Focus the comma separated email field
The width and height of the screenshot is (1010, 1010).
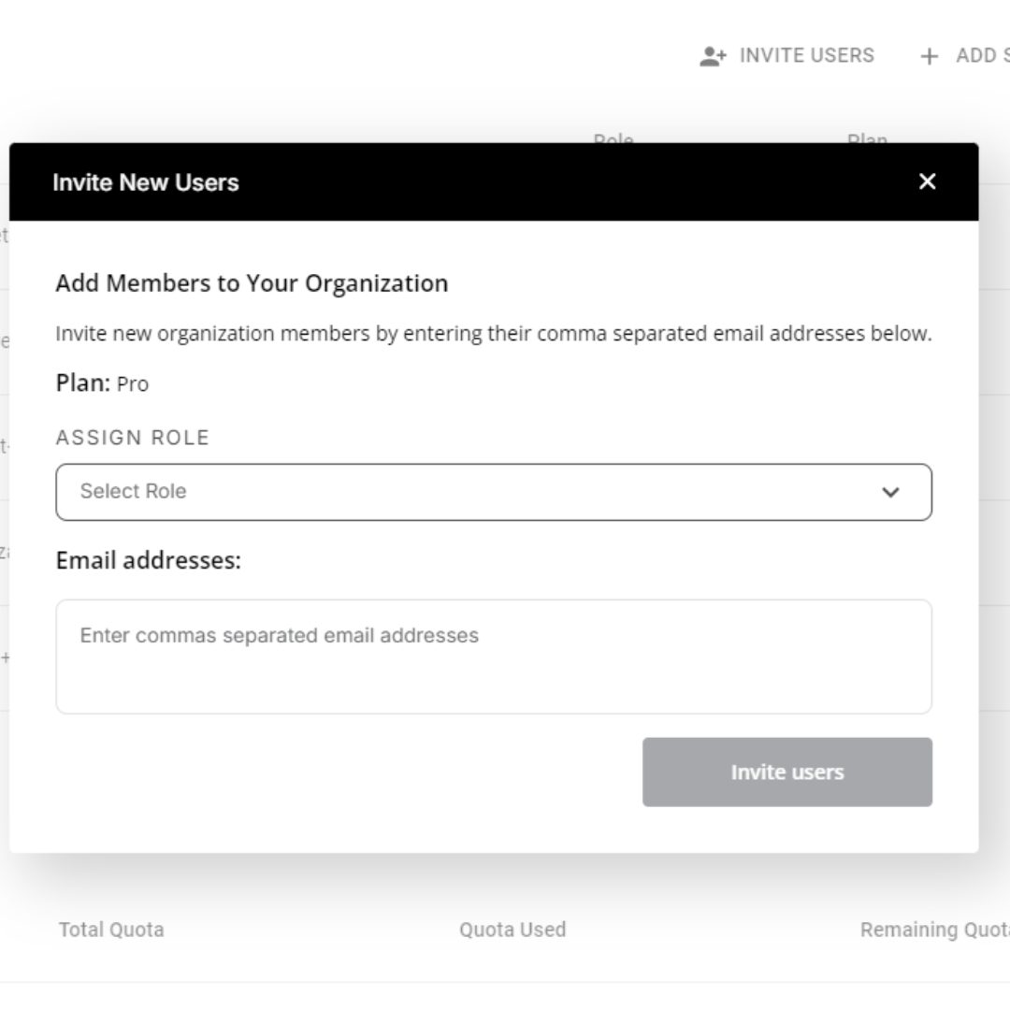[x=494, y=655]
